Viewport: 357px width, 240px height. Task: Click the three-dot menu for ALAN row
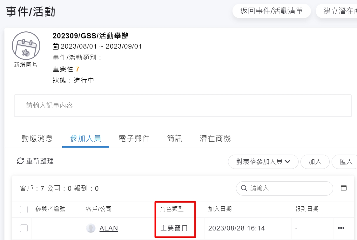click(x=341, y=228)
